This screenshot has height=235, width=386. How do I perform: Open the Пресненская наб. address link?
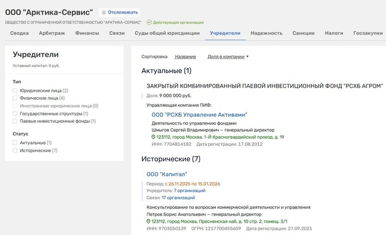pos(219,221)
